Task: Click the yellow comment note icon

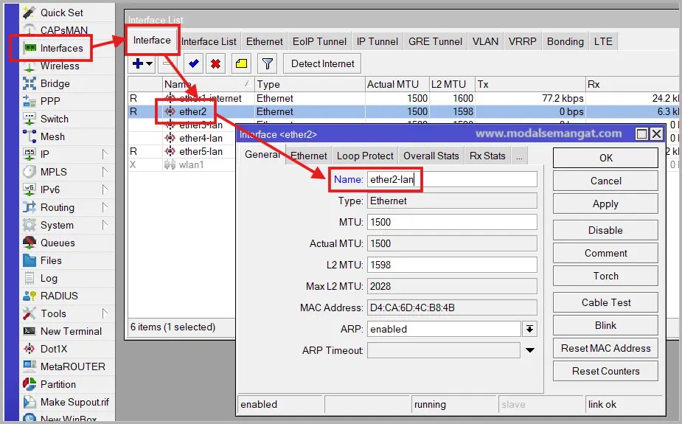Action: pyautogui.click(x=241, y=63)
